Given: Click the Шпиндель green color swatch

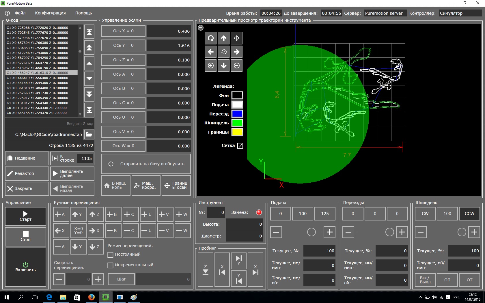Looking at the screenshot, I should coord(237,123).
